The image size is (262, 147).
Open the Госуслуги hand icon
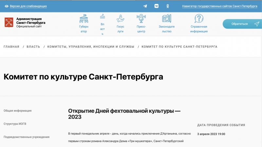[121, 18]
